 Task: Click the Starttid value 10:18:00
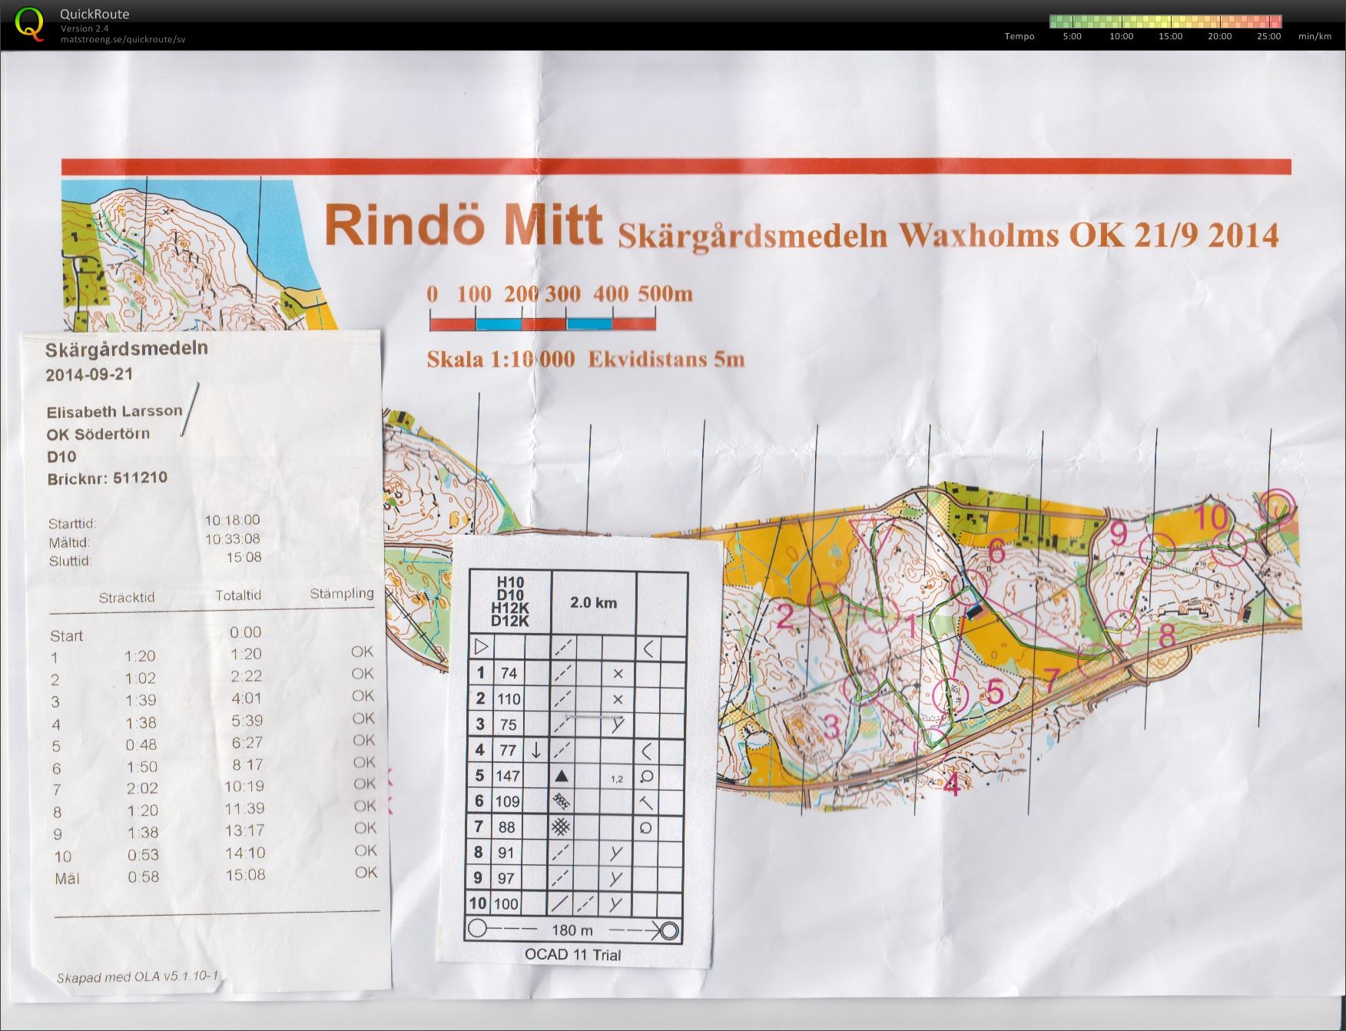[232, 520]
